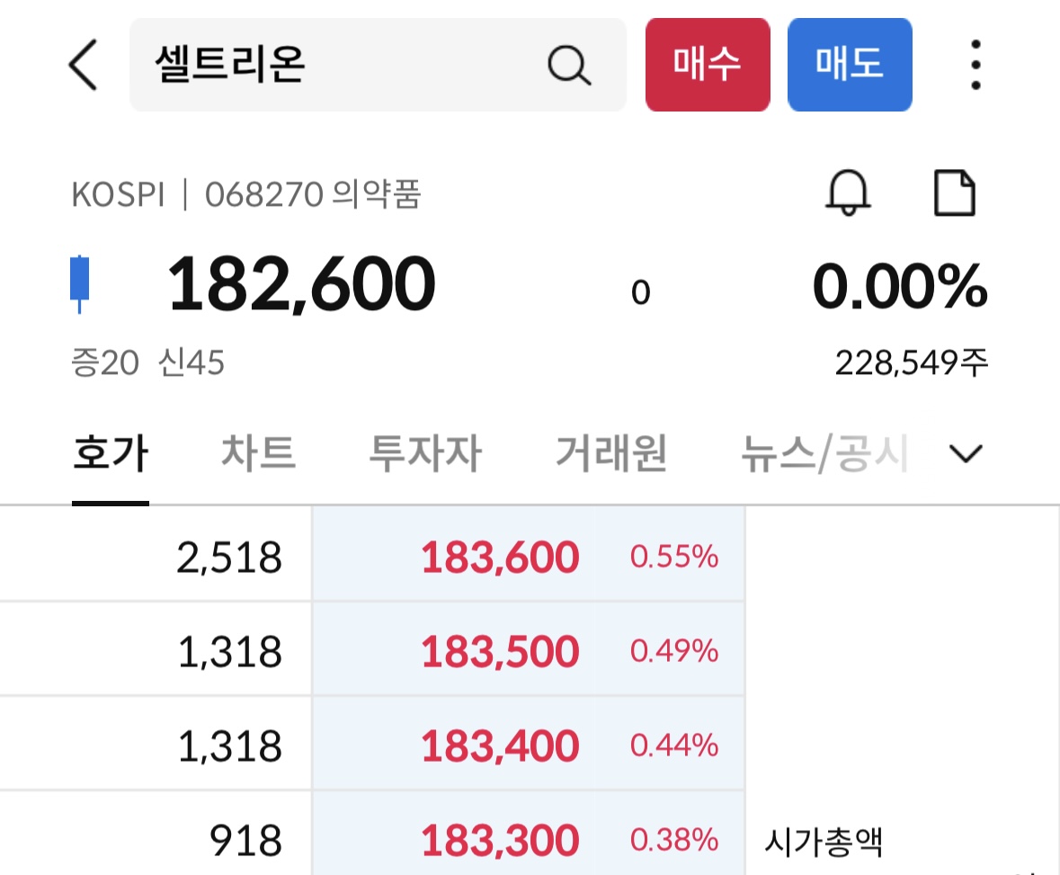Tap the 0.00% change rate
The image size is (1060, 875).
pyautogui.click(x=900, y=287)
